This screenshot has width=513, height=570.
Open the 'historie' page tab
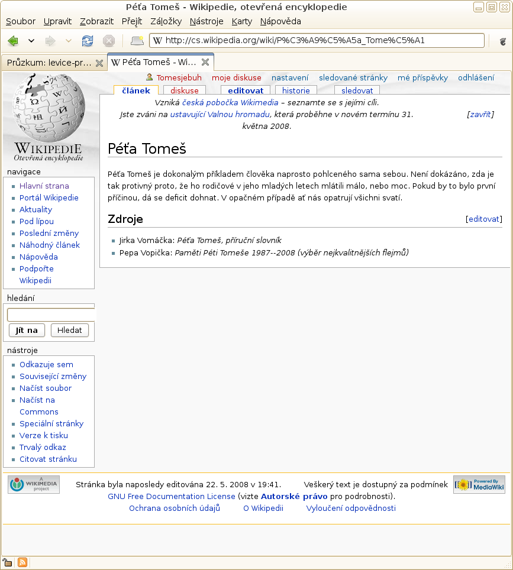coord(296,90)
